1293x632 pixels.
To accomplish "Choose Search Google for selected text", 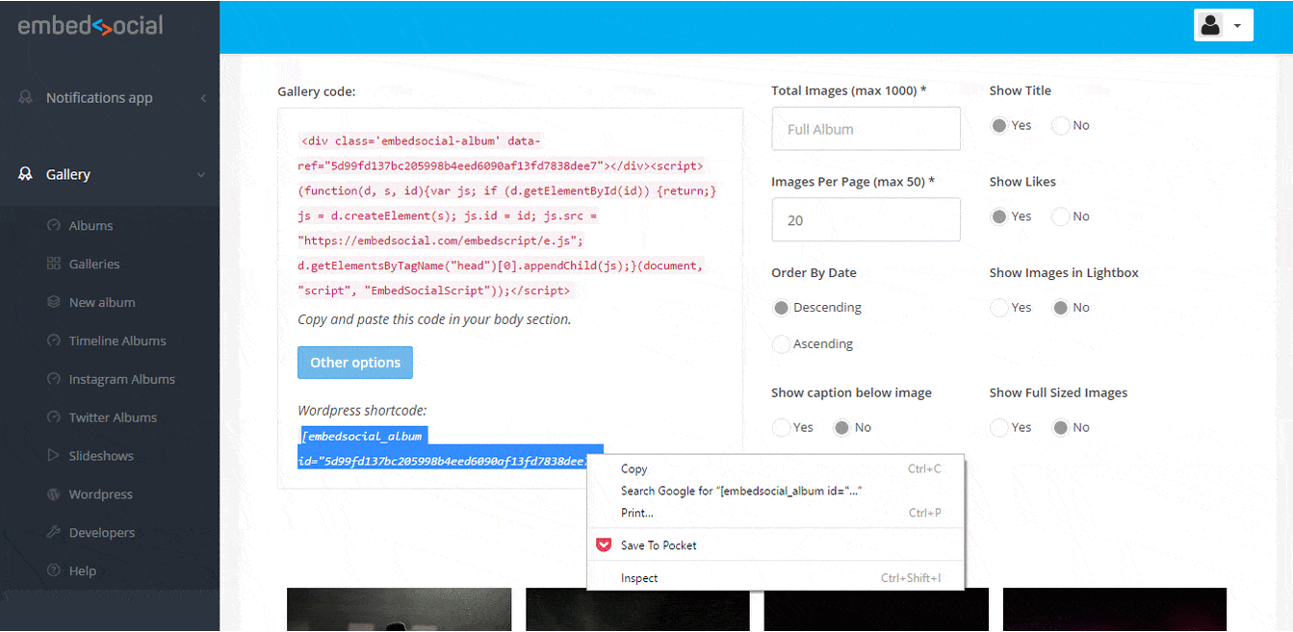I will (x=776, y=491).
